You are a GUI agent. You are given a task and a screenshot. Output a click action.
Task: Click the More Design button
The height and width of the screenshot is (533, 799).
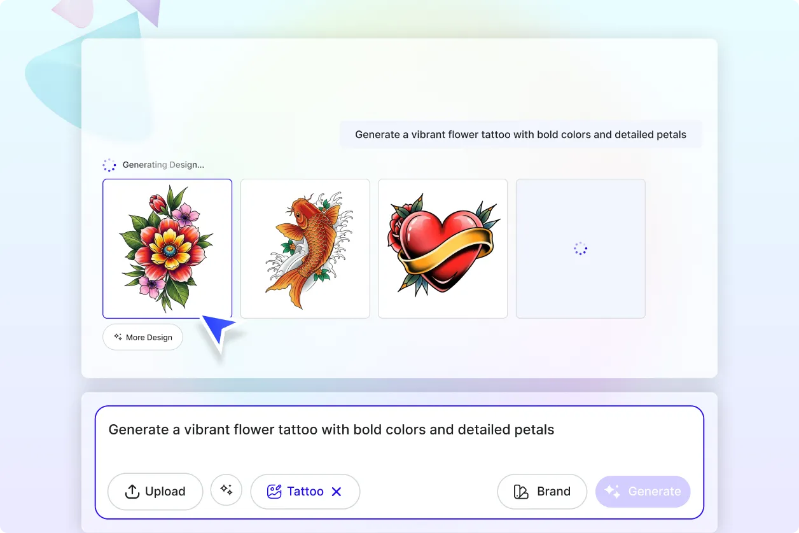pyautogui.click(x=142, y=337)
